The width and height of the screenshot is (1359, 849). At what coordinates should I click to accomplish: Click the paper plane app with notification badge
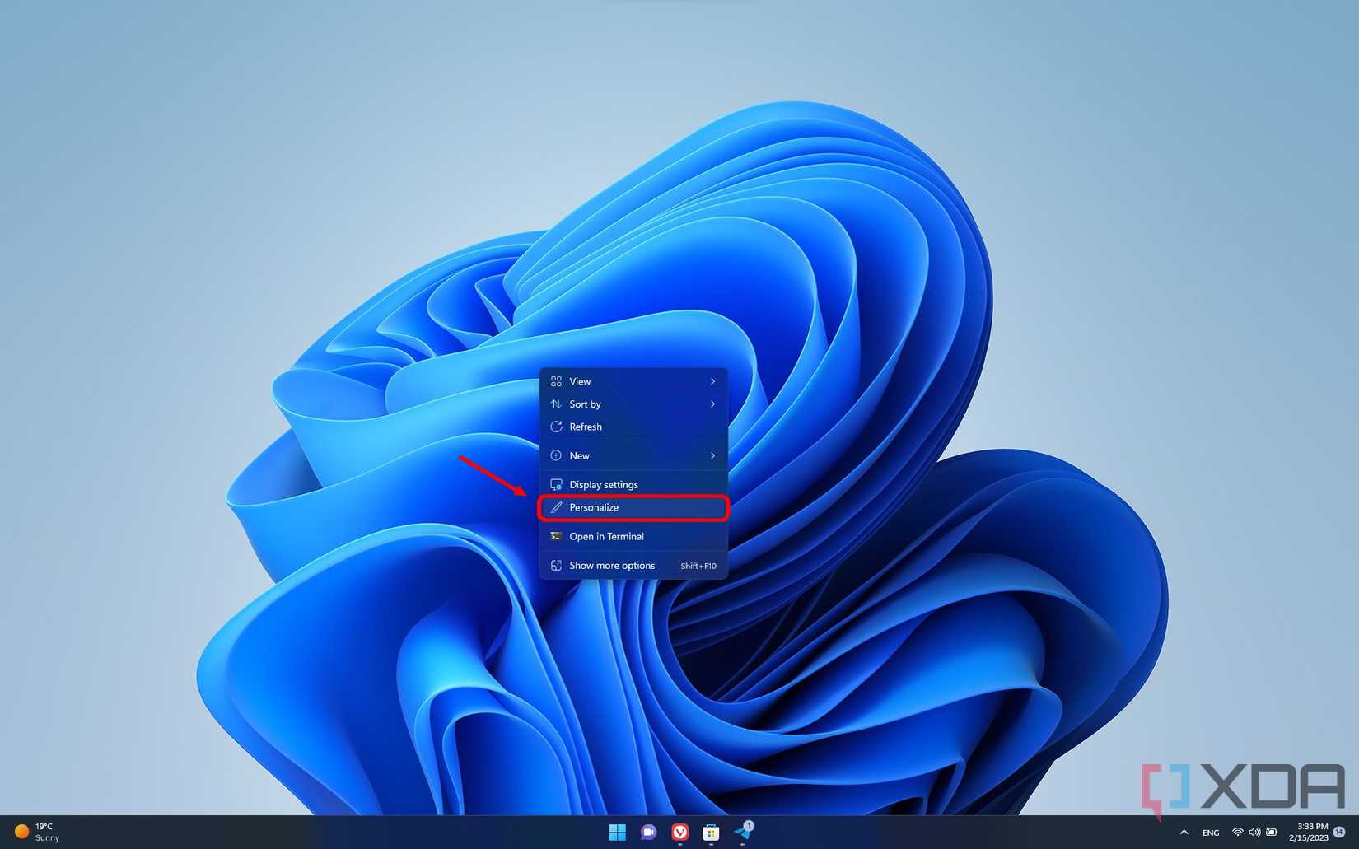coord(742,833)
